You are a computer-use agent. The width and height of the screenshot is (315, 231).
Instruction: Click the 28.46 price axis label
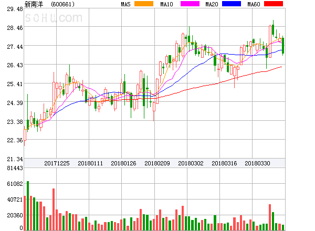[x=15, y=28]
